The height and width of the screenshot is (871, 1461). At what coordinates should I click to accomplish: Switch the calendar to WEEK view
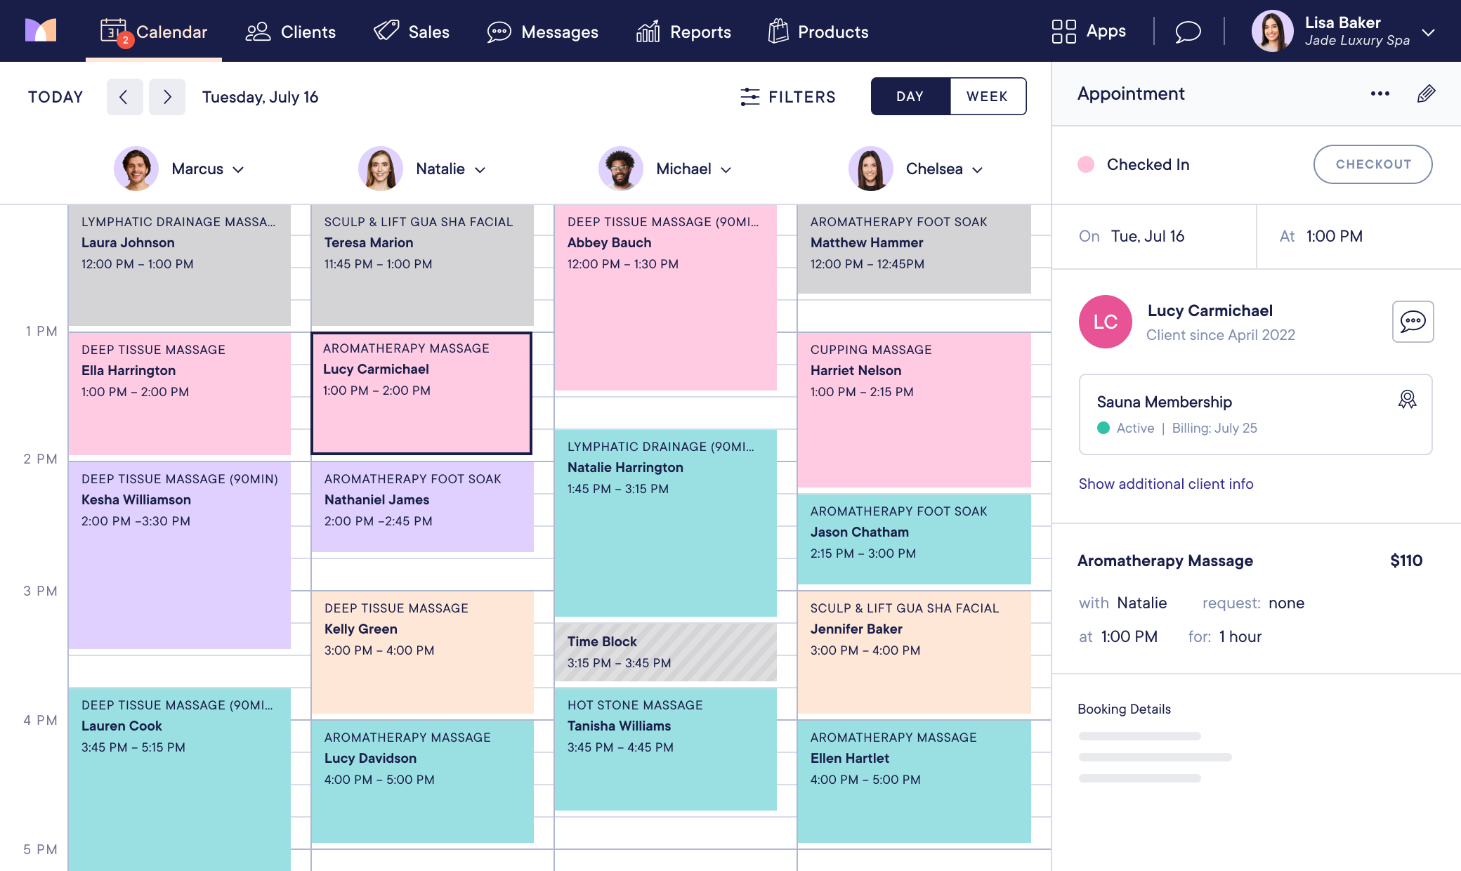point(987,96)
